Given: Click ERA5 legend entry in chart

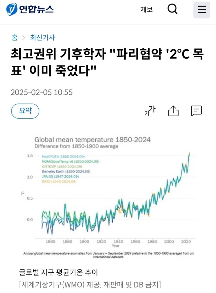Looking at the screenshot, I should click(x=59, y=181).
